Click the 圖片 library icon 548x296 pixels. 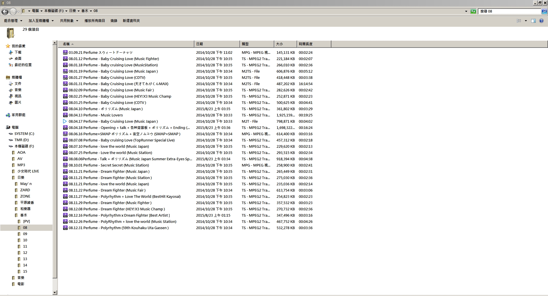11,102
